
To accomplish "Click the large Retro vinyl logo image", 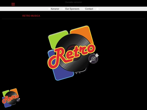I will click(x=73, y=53).
